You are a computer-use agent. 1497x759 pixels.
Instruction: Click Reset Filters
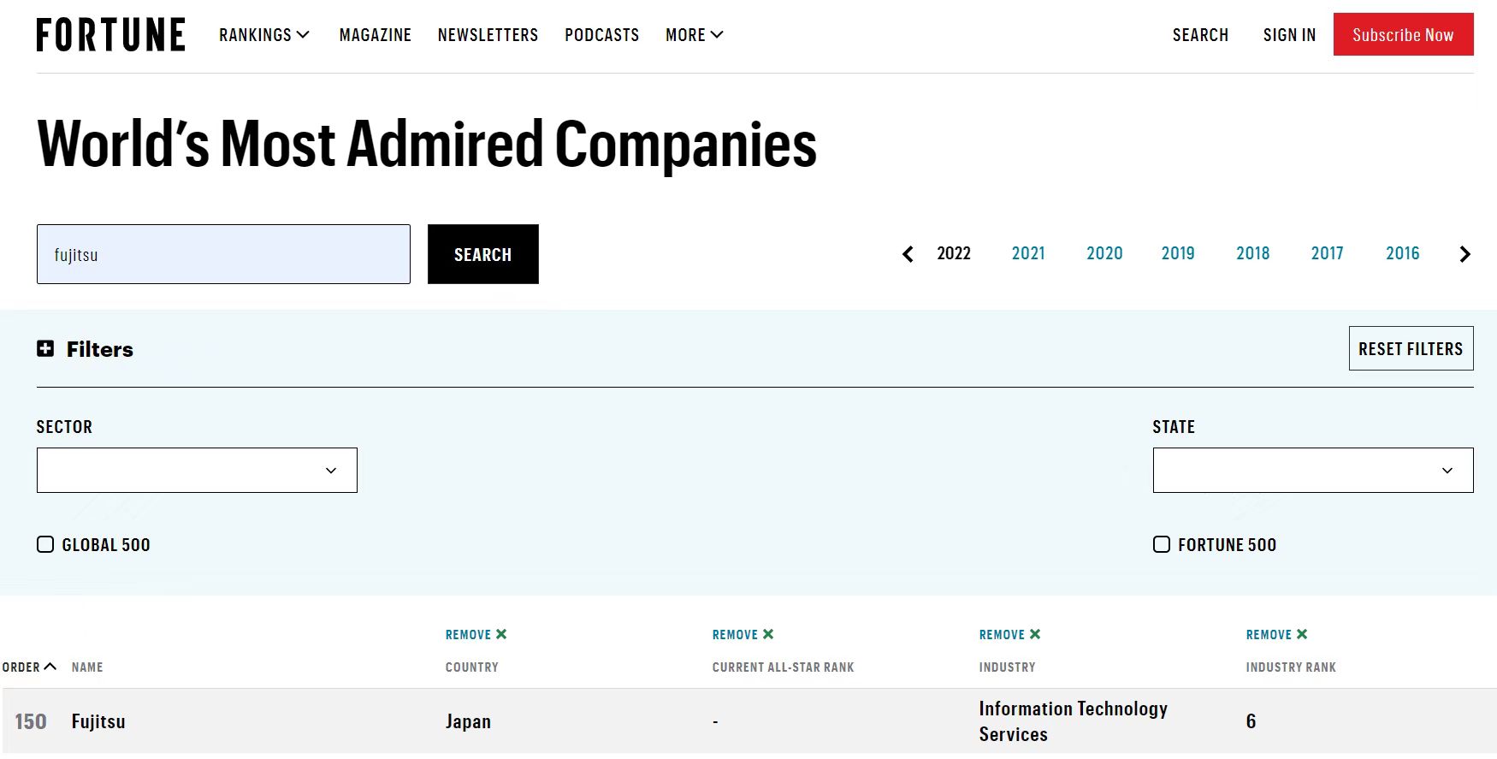click(1411, 348)
